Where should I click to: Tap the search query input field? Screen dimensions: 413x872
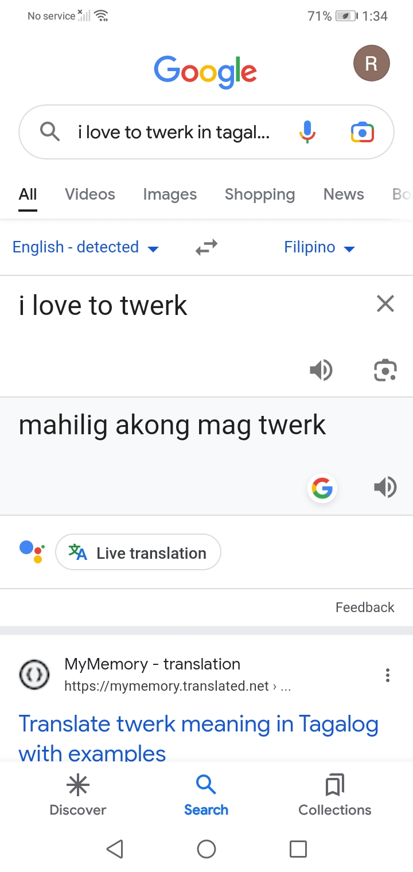click(173, 133)
